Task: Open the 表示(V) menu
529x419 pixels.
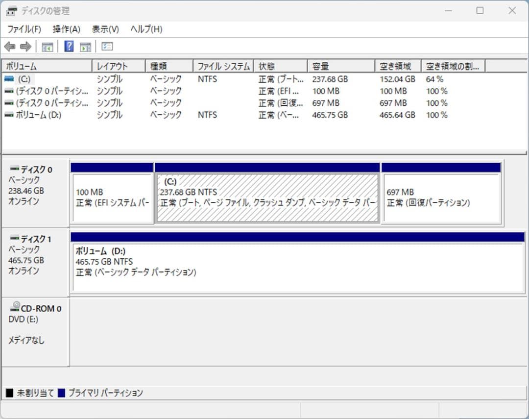Action: point(103,29)
